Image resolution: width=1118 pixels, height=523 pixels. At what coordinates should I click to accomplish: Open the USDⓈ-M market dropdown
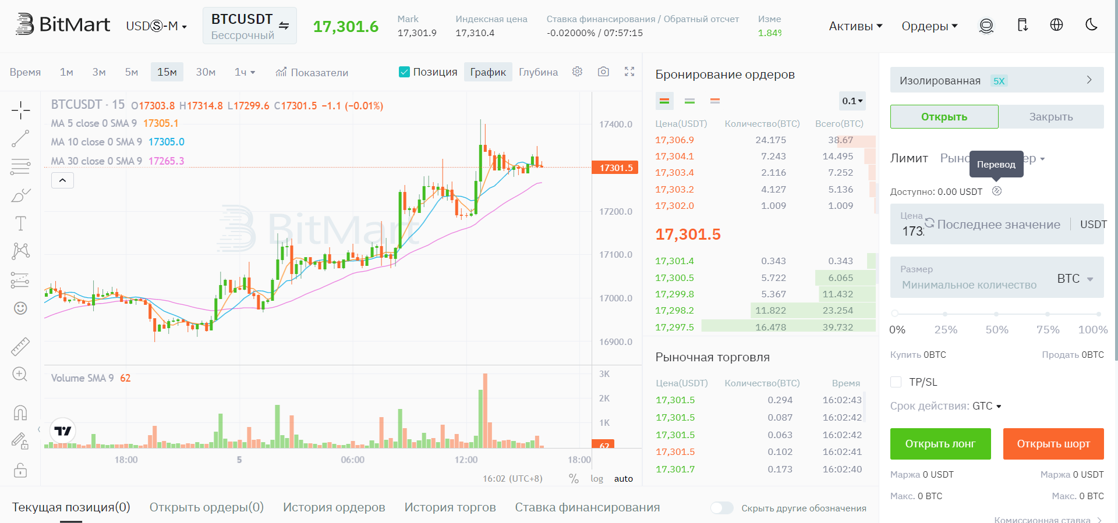pos(156,26)
